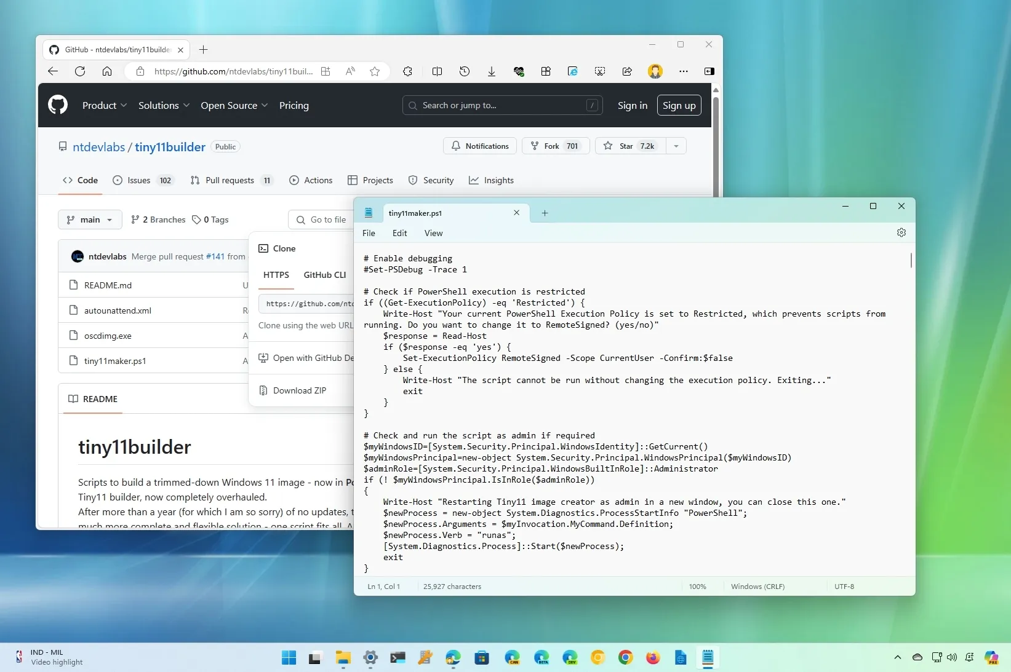Toggle Edge split screen icon
This screenshot has width=1011, height=672.
438,71
